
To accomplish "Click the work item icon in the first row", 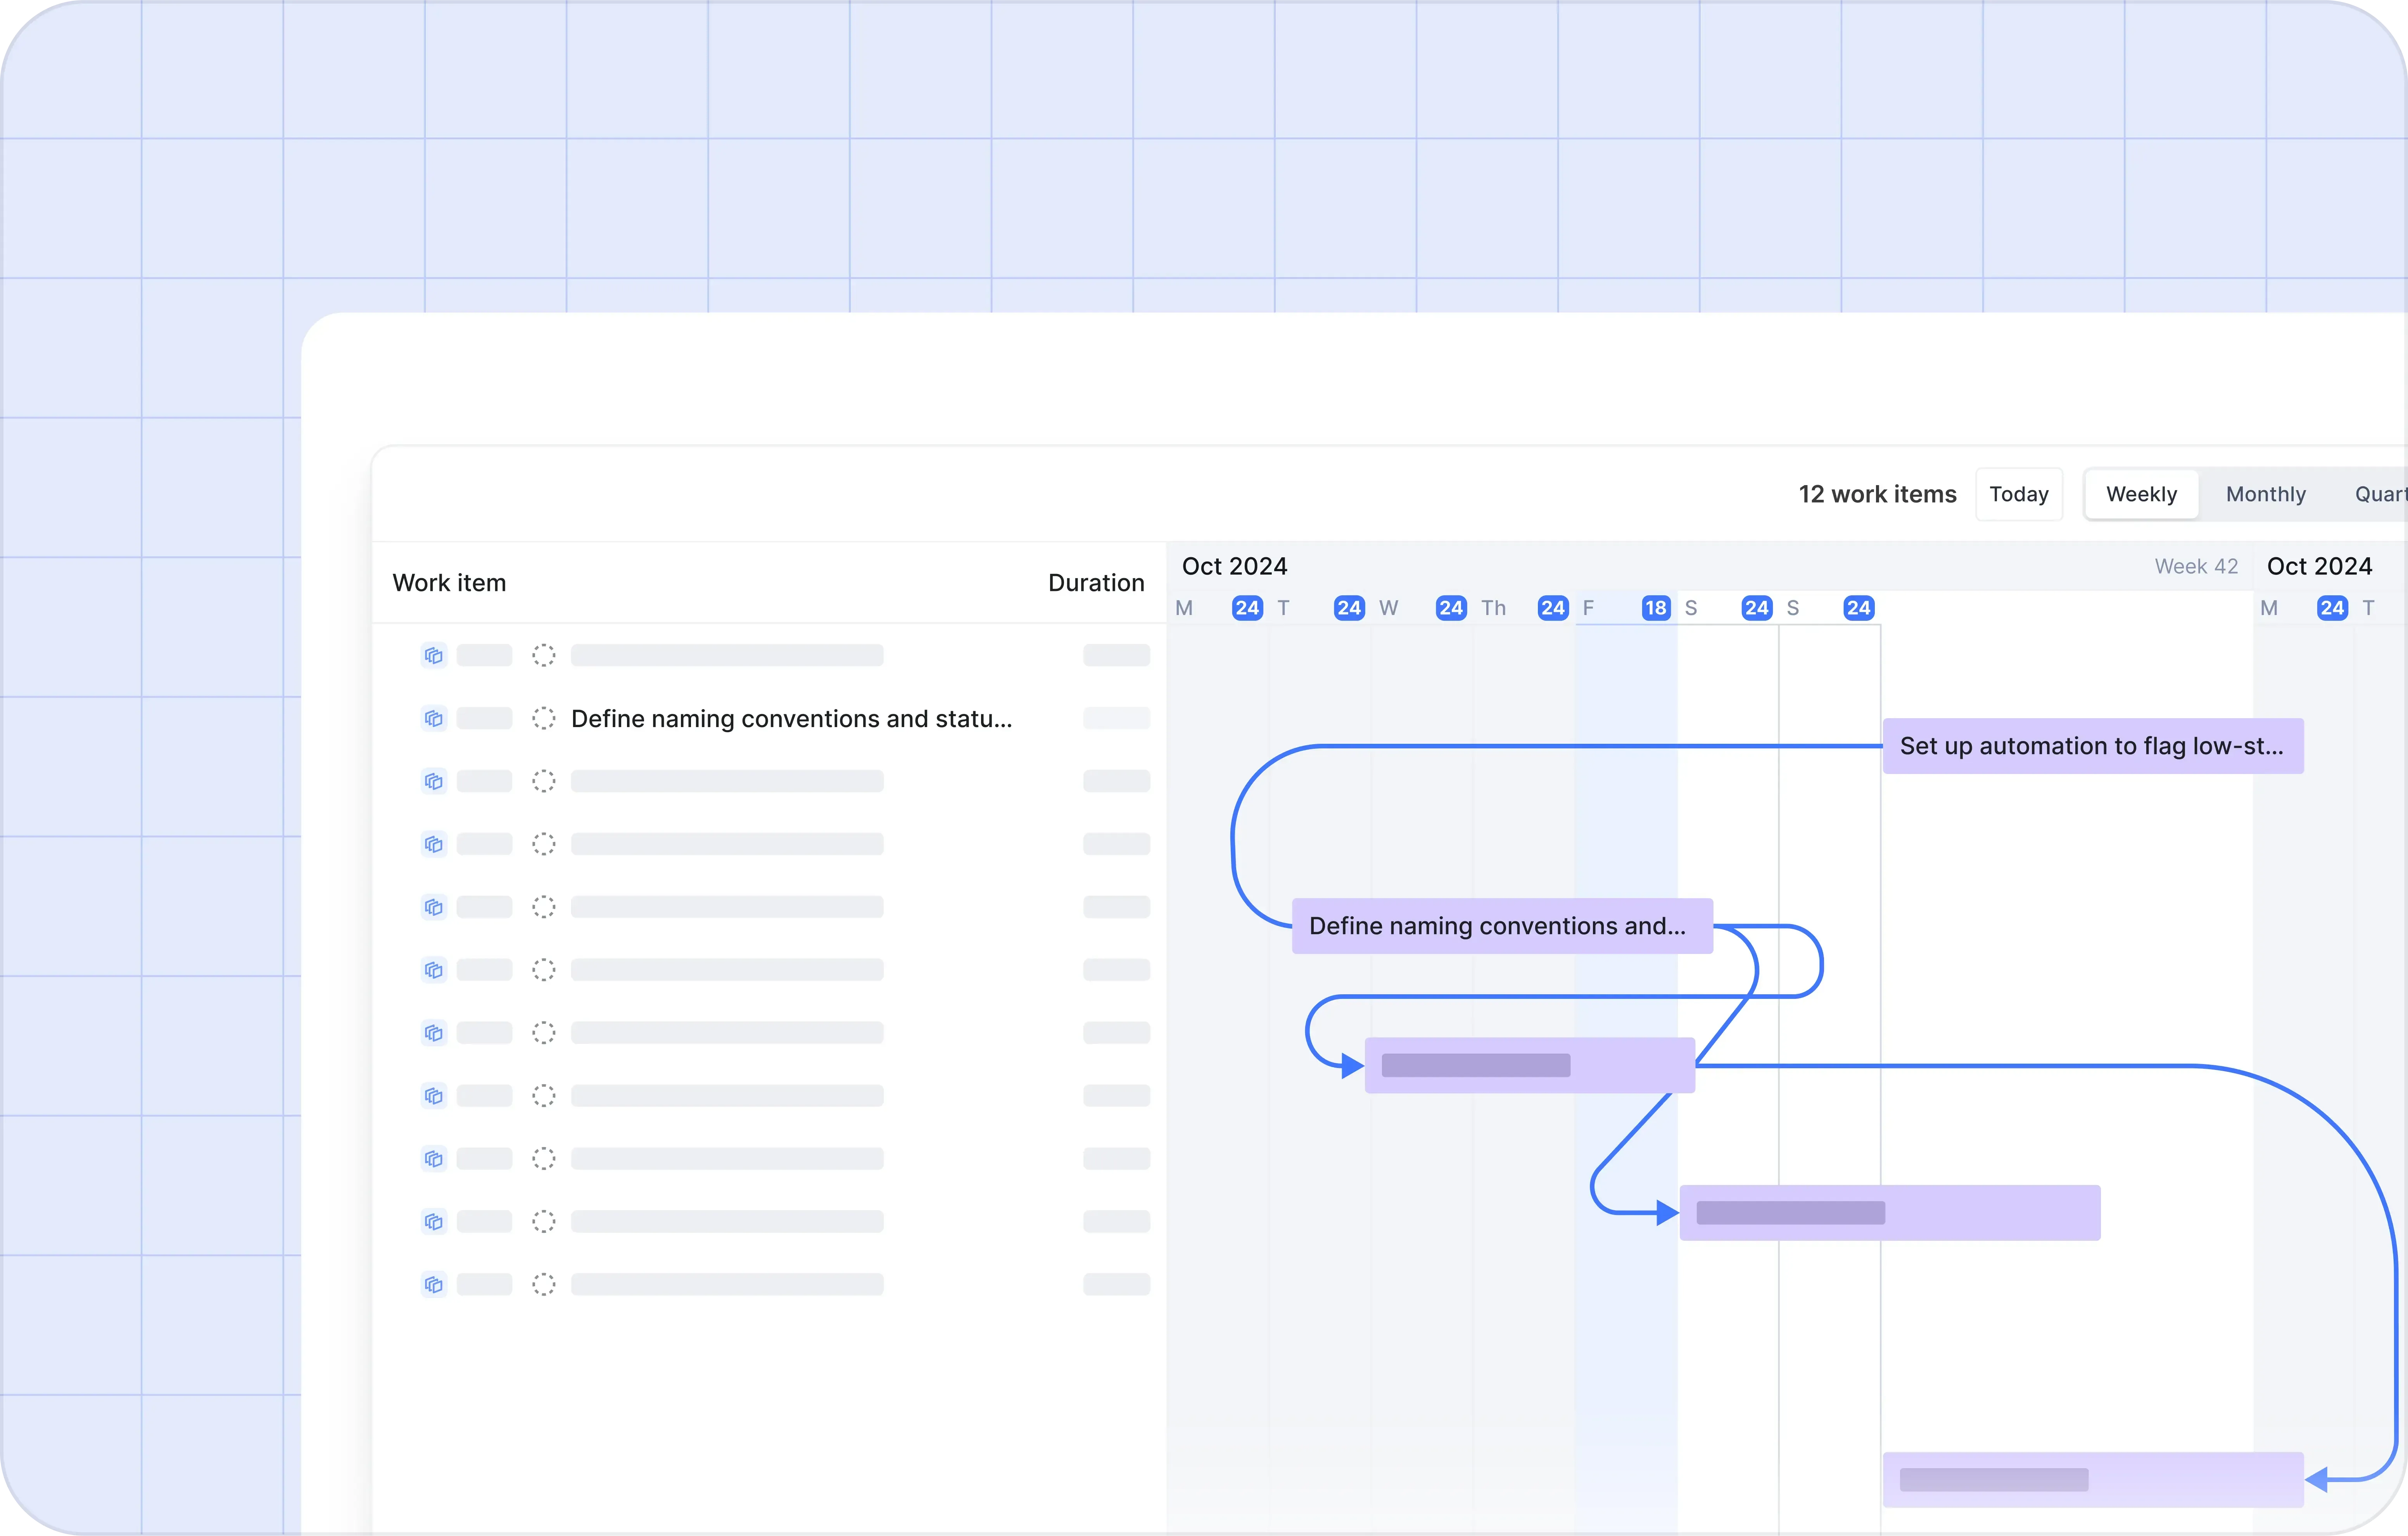I will [x=433, y=656].
